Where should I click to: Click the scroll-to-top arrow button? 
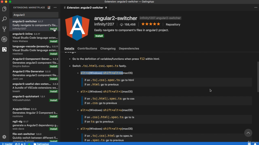pos(248,133)
